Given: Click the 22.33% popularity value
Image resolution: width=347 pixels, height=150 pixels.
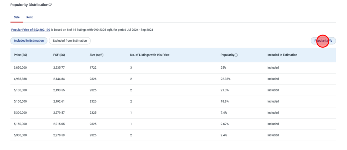Looking at the screenshot, I should (x=225, y=79).
